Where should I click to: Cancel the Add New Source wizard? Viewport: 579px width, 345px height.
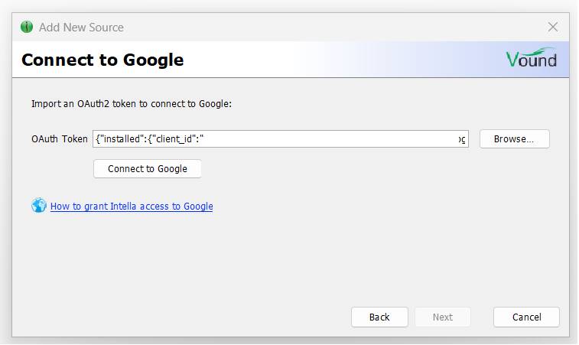(526, 317)
